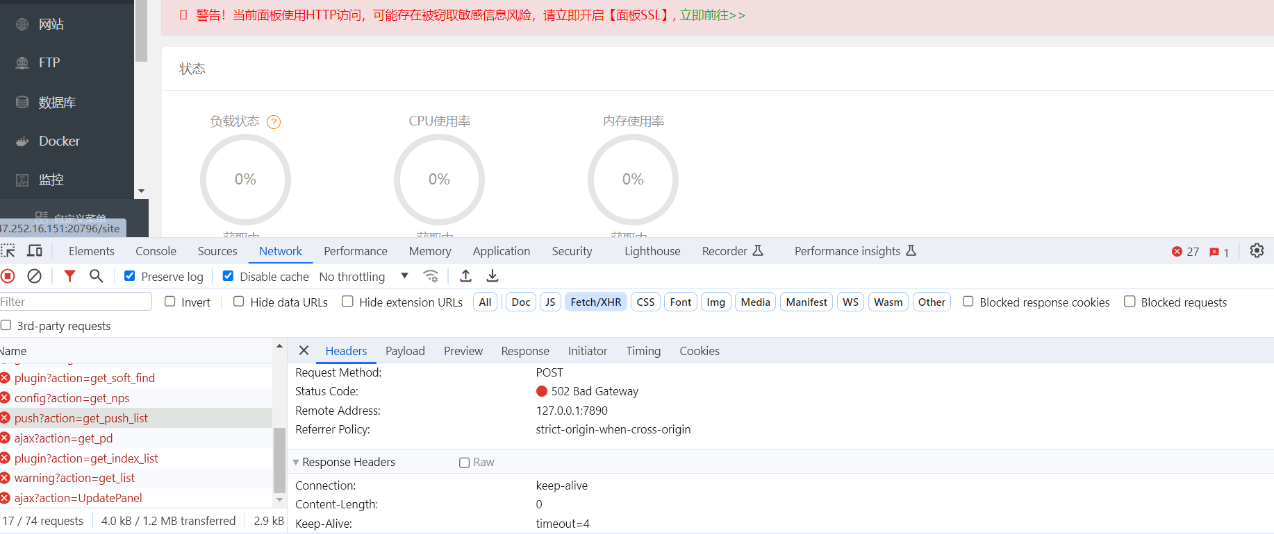The width and height of the screenshot is (1274, 534).
Task: Click the FTP sidebar icon
Action: 22,63
